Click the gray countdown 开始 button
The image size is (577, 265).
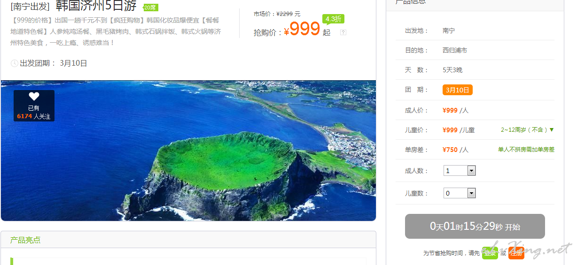point(475,227)
